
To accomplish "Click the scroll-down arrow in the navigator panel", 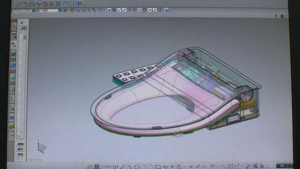I will coord(22,133).
